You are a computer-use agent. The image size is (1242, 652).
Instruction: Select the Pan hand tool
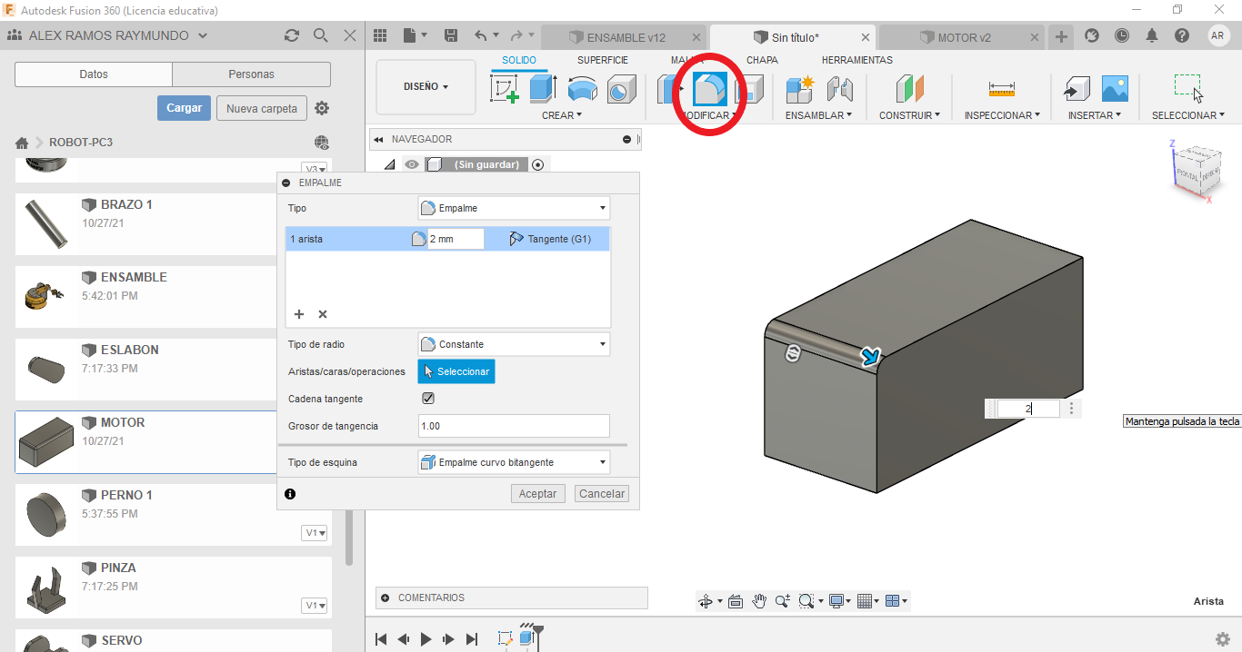(759, 601)
